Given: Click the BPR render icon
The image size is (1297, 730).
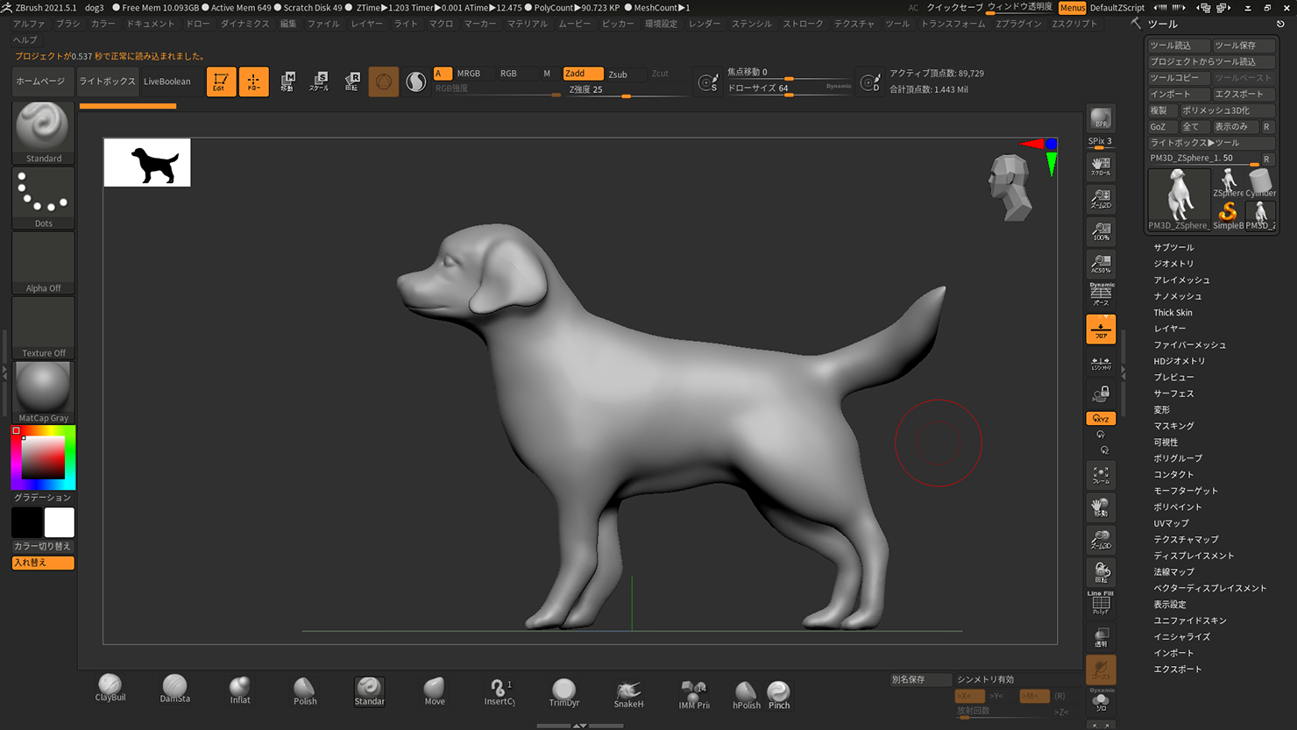Looking at the screenshot, I should pos(1101,118).
